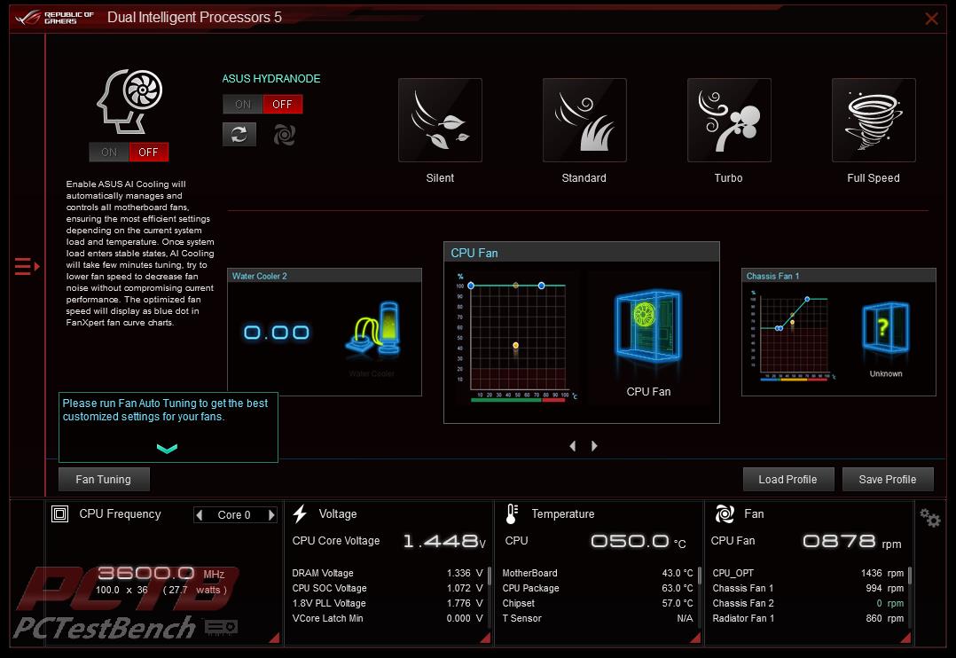Click the Temperature thermometer icon
This screenshot has height=658, width=956.
[512, 514]
